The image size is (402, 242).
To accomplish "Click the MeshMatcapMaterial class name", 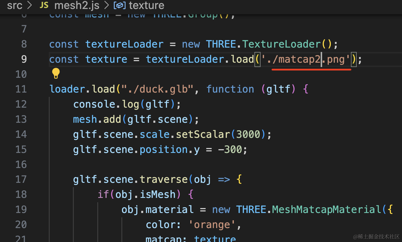I will (327, 210).
